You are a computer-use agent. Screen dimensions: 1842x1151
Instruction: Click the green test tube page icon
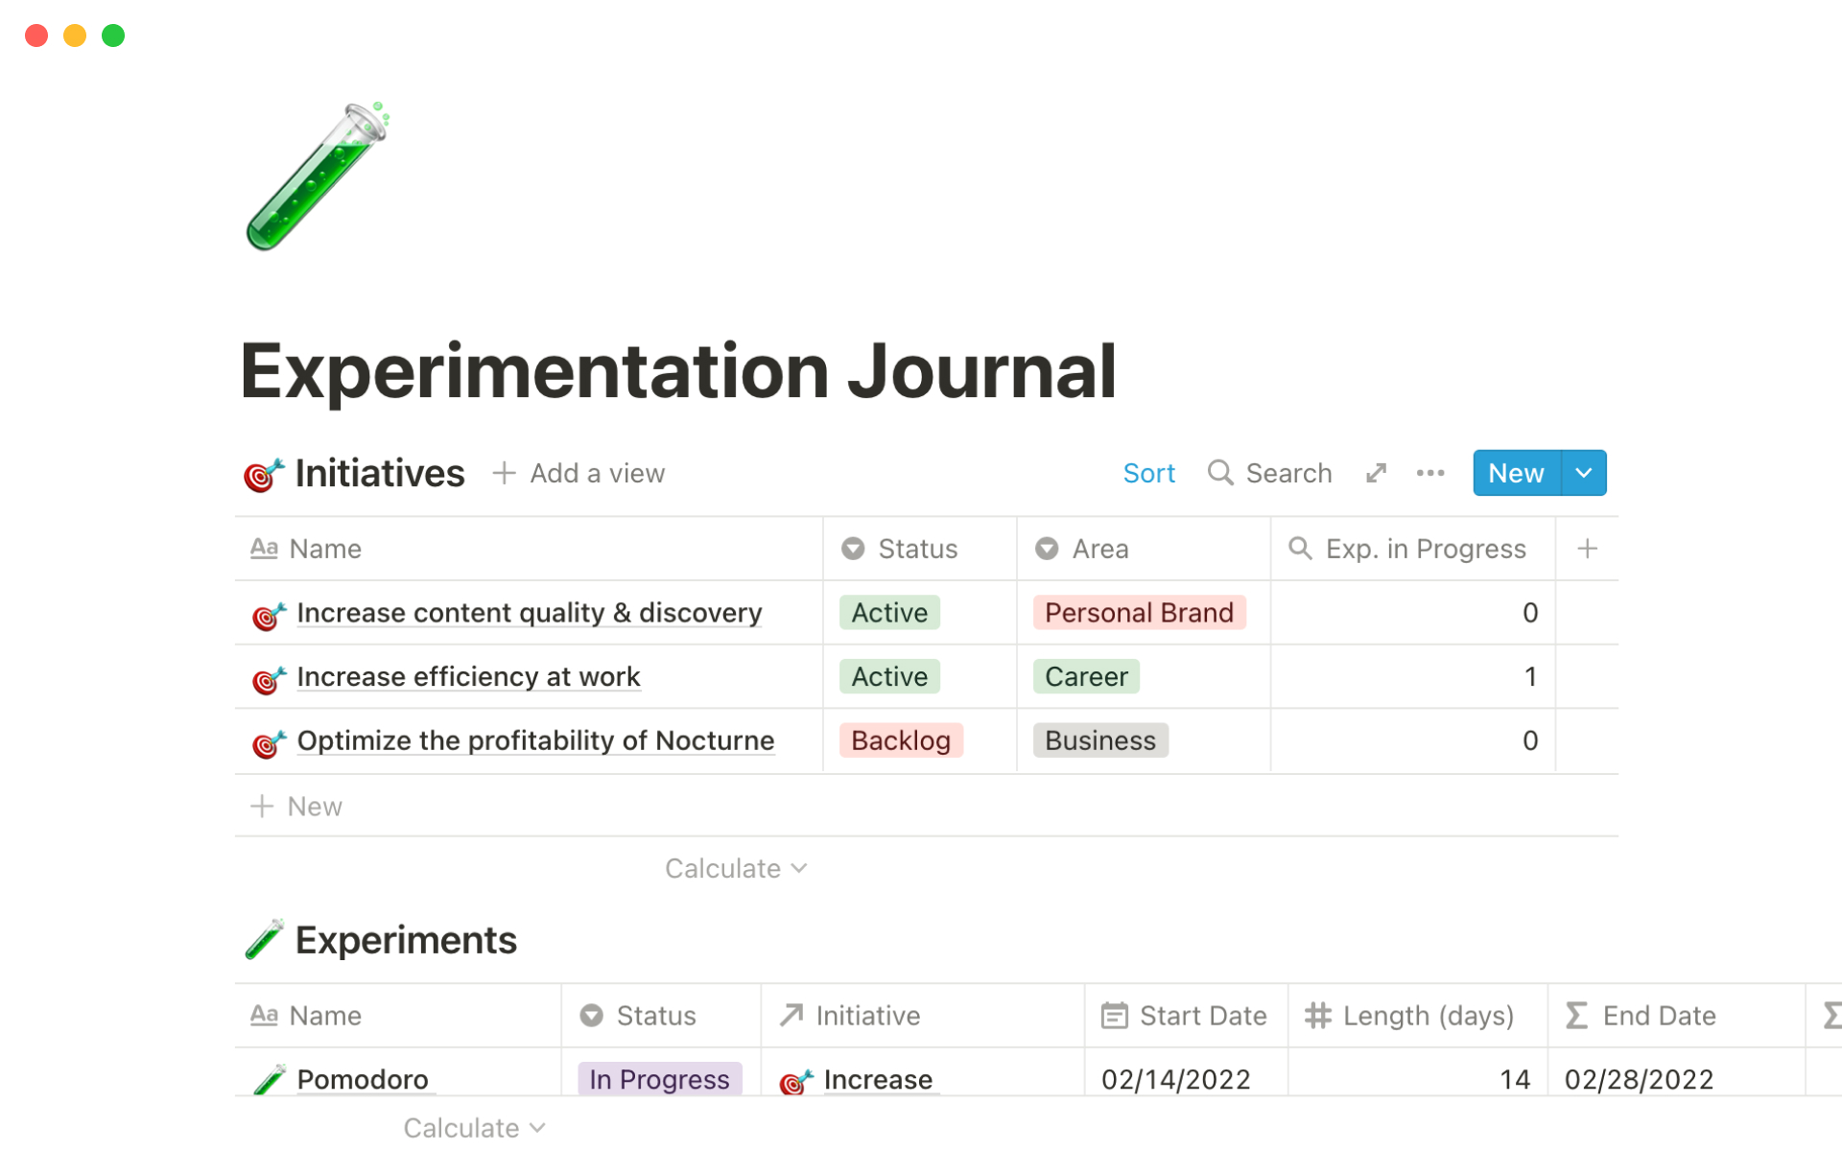318,176
